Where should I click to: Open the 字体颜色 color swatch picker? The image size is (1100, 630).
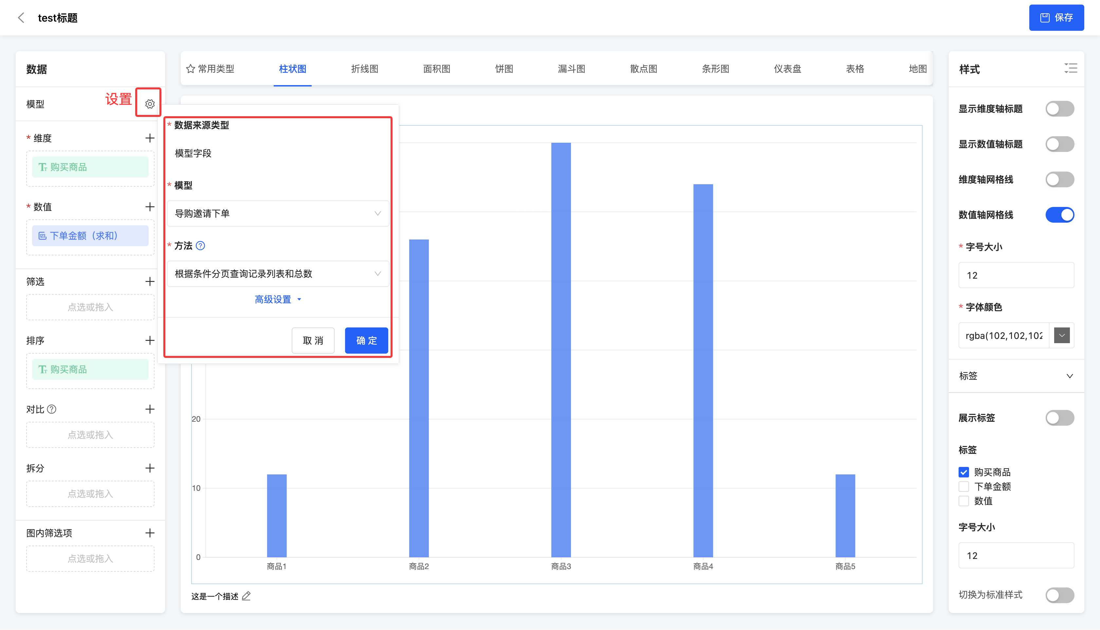(x=1061, y=335)
